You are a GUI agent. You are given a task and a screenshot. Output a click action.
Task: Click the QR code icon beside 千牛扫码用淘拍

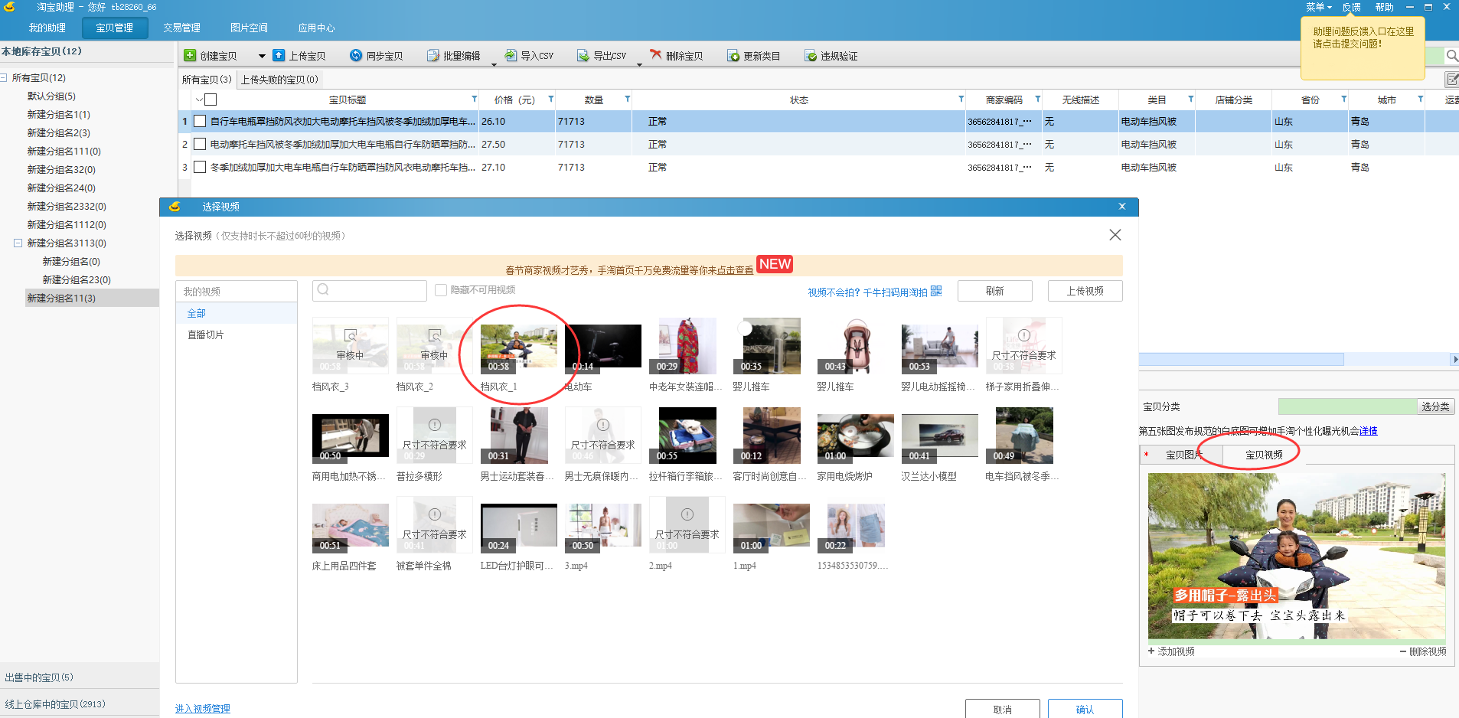coord(936,292)
